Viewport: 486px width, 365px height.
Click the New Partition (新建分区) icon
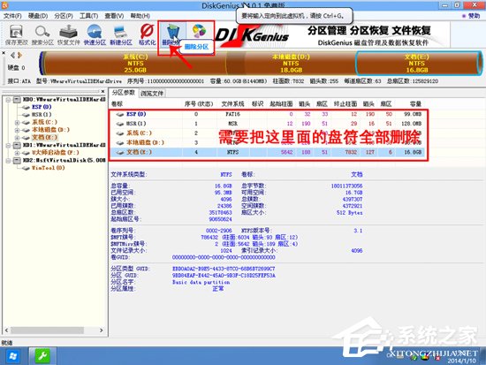tap(120, 34)
